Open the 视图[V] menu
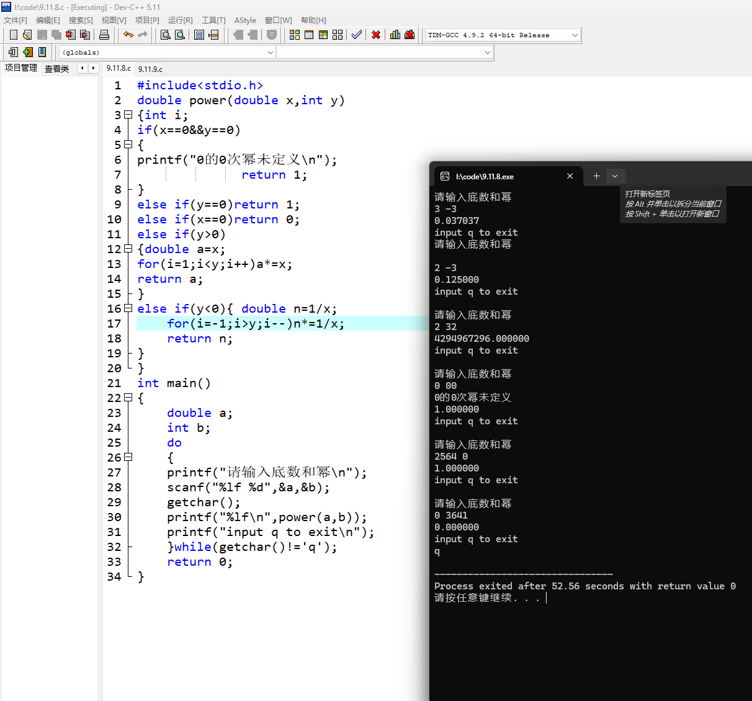The width and height of the screenshot is (752, 701). tap(114, 20)
